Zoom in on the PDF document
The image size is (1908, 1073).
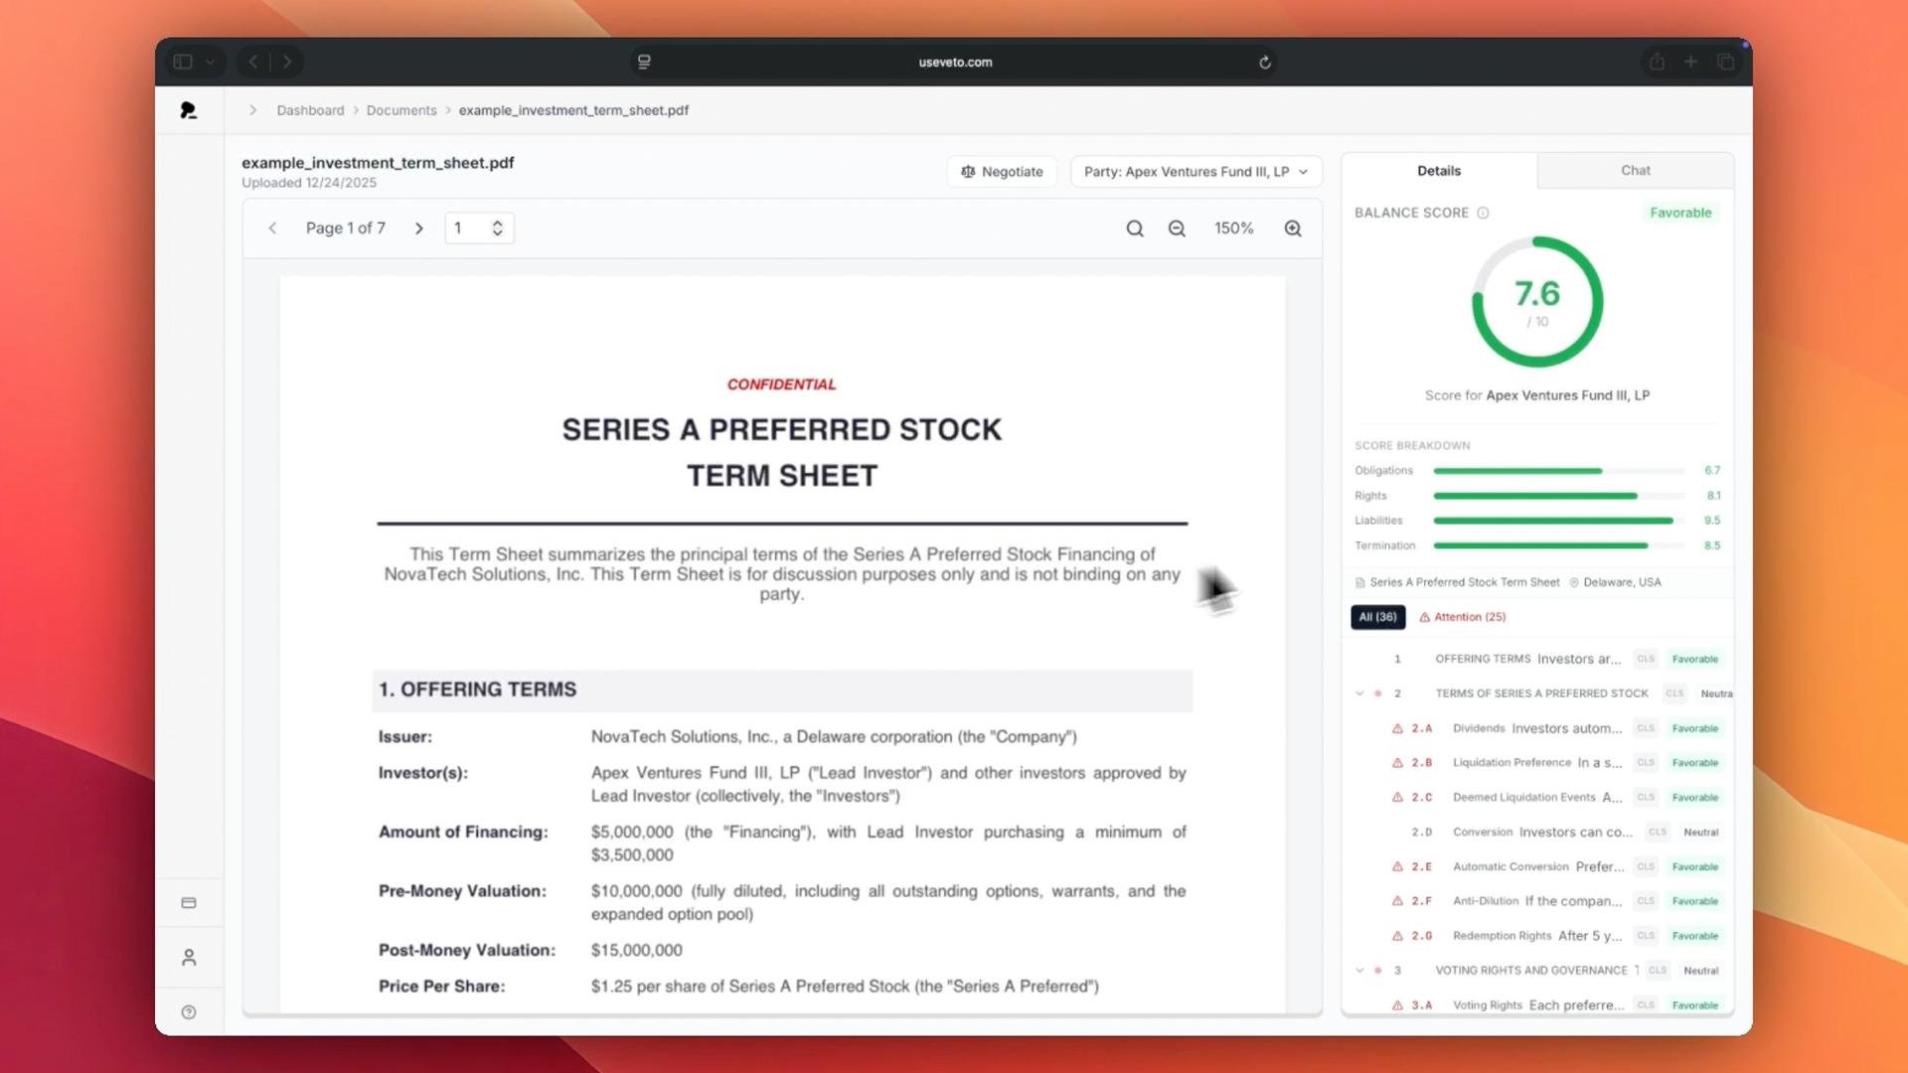(1292, 228)
